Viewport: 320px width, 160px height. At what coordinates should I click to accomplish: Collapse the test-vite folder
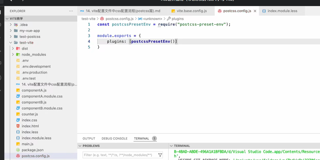(x=11, y=42)
